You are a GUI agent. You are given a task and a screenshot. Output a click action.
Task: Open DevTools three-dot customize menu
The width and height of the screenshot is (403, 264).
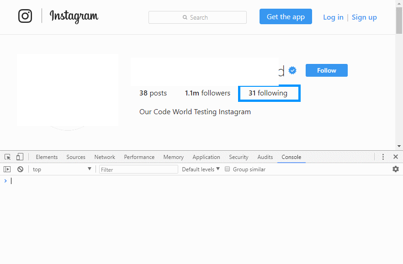click(383, 157)
